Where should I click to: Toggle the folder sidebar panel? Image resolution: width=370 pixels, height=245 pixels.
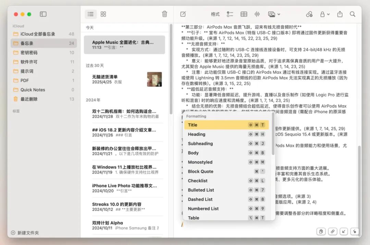tap(43, 14)
